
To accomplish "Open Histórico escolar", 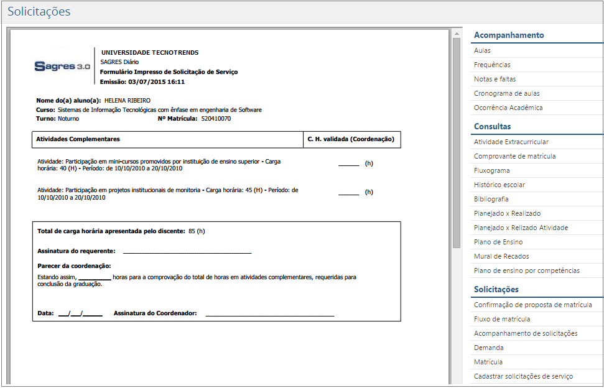I will click(x=495, y=184).
